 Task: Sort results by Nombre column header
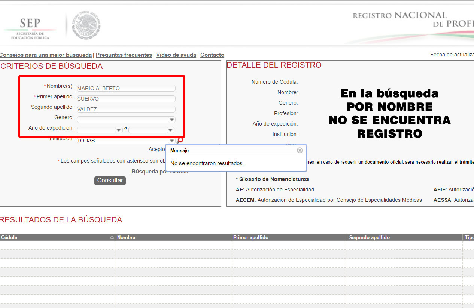point(173,237)
